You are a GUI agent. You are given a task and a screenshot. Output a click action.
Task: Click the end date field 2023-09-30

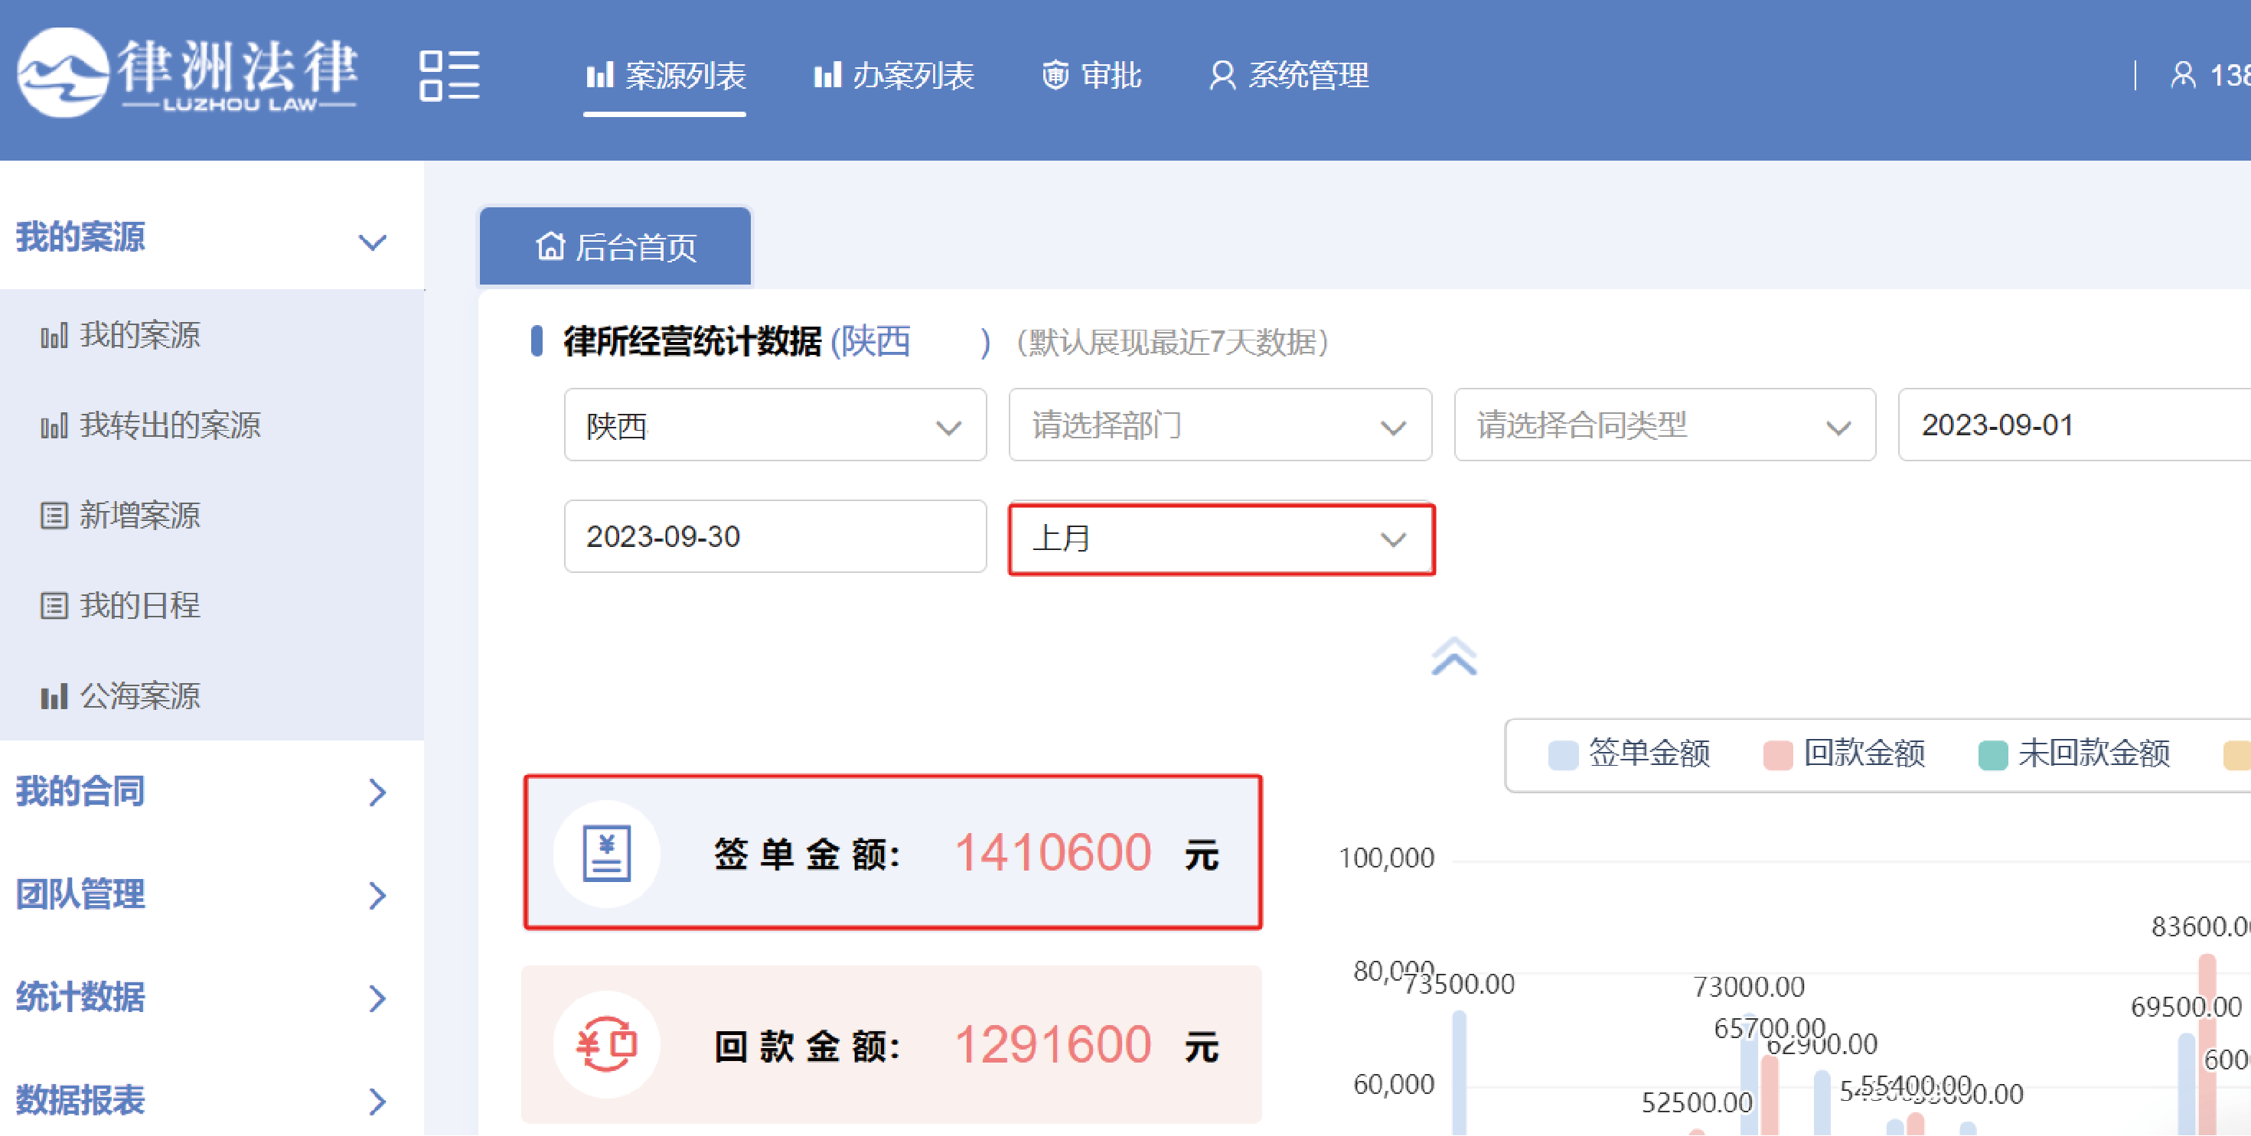point(775,536)
